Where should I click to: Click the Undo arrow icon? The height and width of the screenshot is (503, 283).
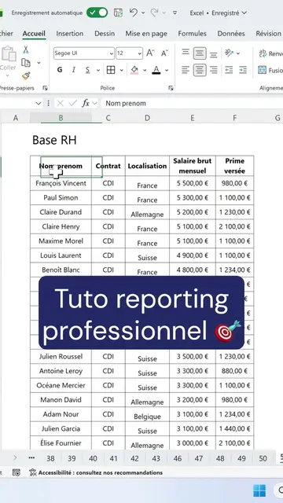[x=134, y=13]
